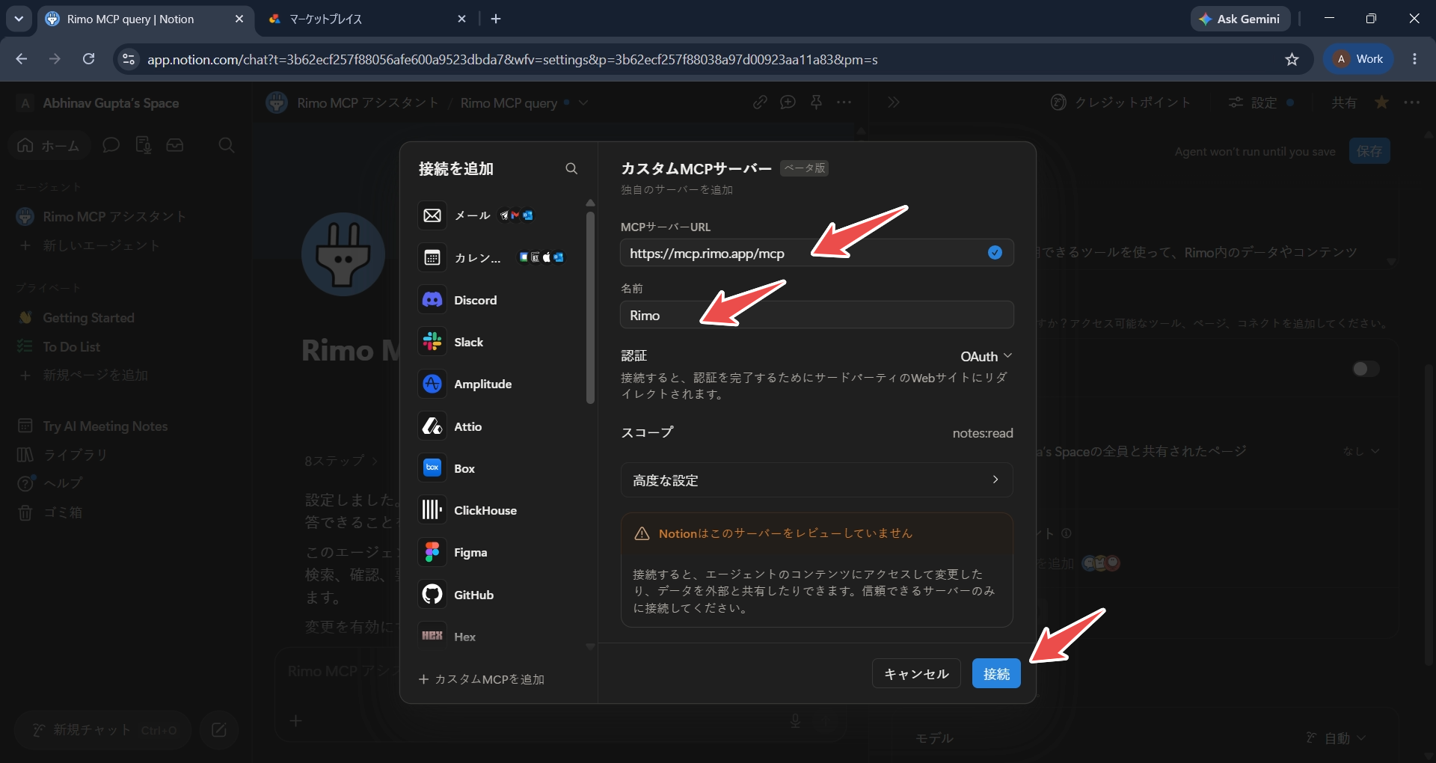
Task: Reload the page in the browser
Action: coord(88,59)
